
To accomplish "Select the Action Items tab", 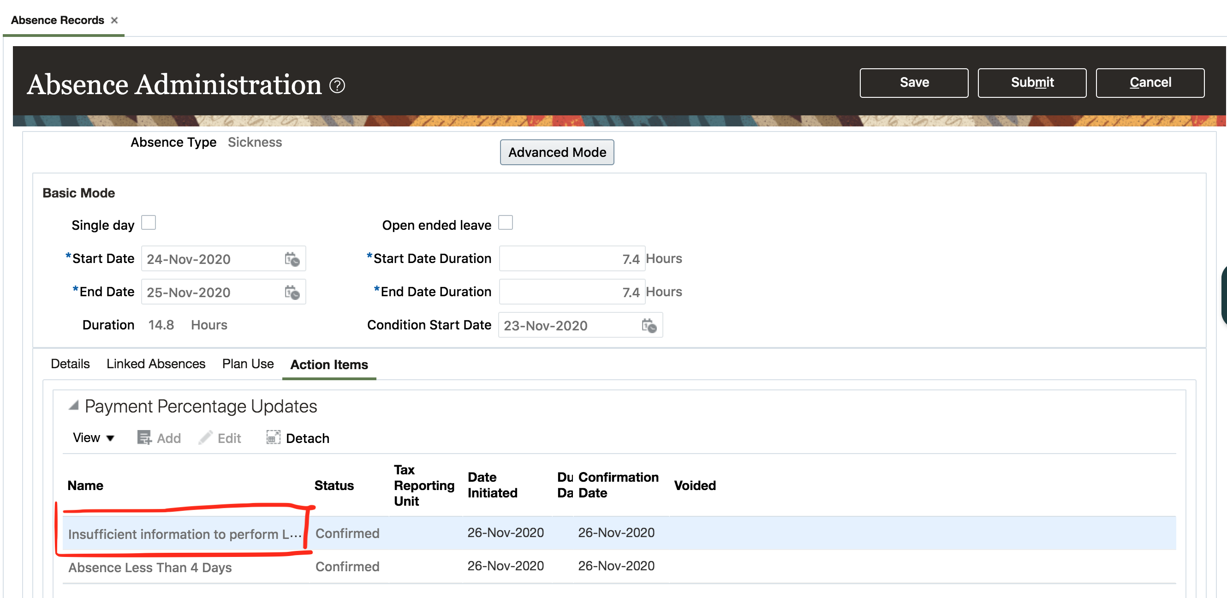I will tap(329, 365).
